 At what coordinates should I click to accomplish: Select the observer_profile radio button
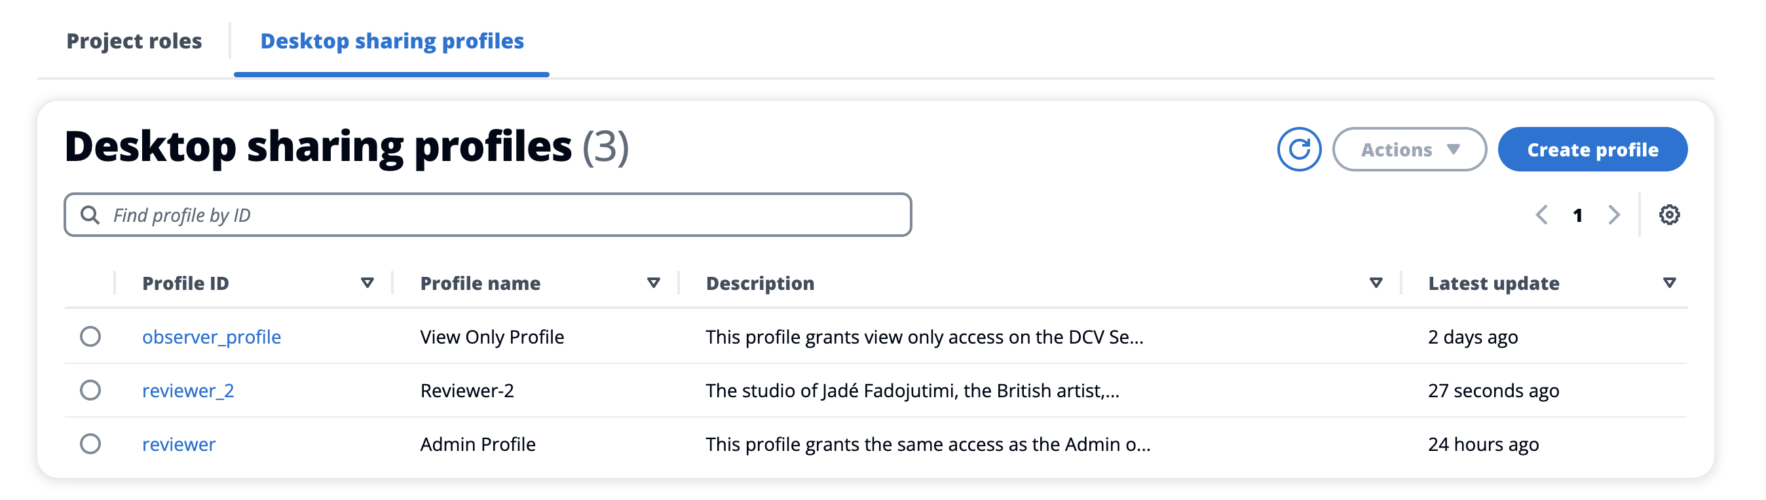(90, 336)
